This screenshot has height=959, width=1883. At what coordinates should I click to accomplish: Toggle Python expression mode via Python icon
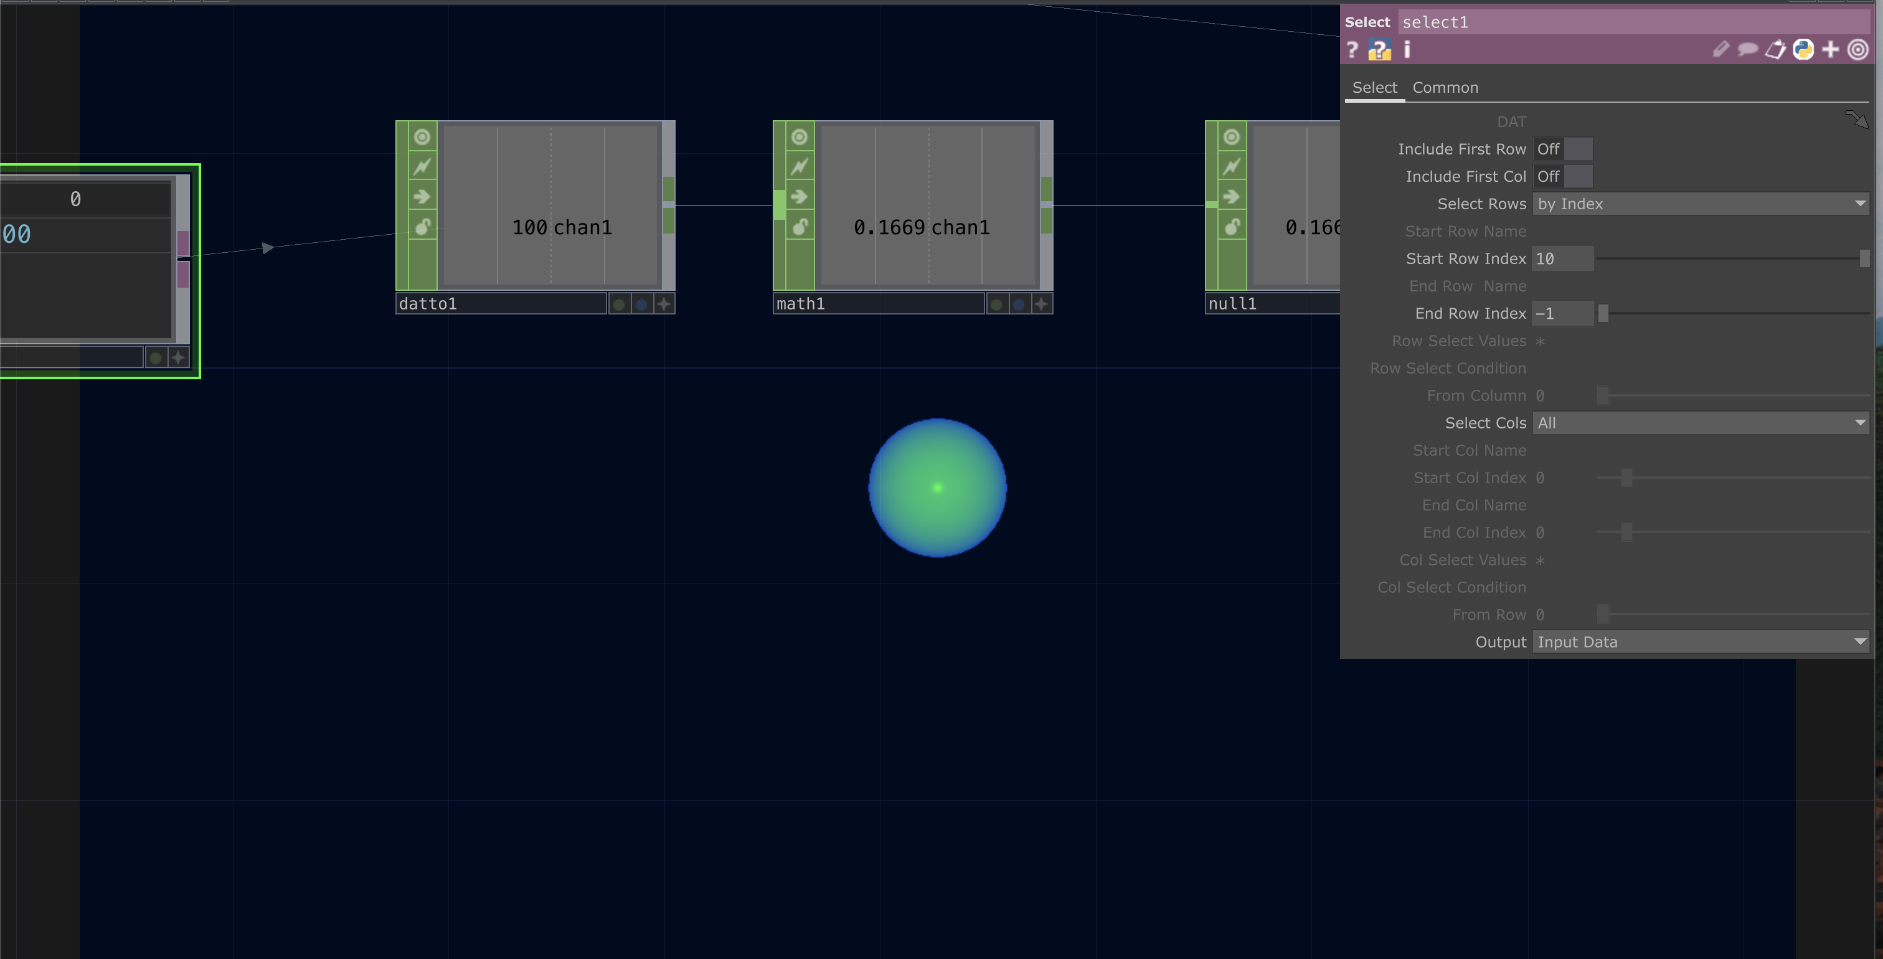coord(1803,49)
